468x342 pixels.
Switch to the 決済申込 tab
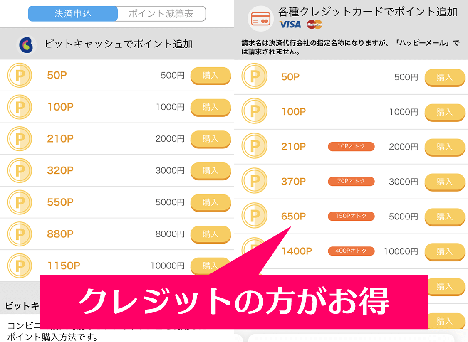pyautogui.click(x=73, y=14)
